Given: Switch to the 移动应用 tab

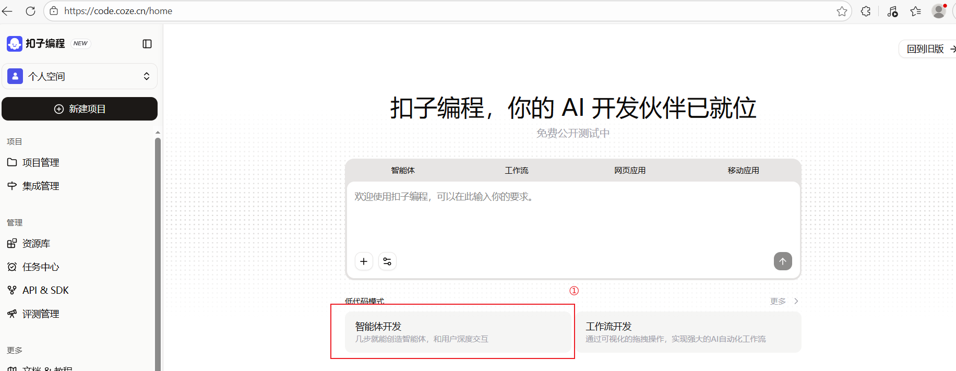Looking at the screenshot, I should [x=744, y=171].
